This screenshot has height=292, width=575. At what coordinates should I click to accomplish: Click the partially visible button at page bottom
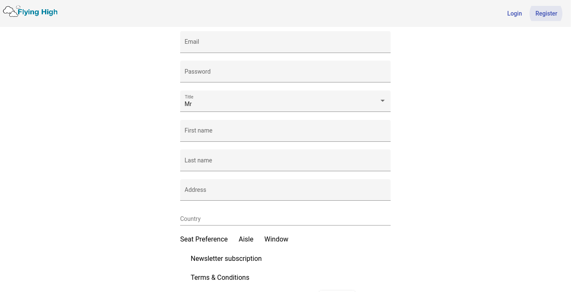click(x=337, y=290)
